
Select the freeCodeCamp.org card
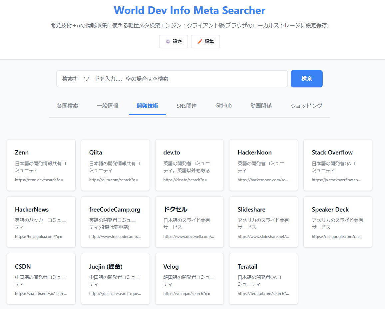click(x=115, y=222)
